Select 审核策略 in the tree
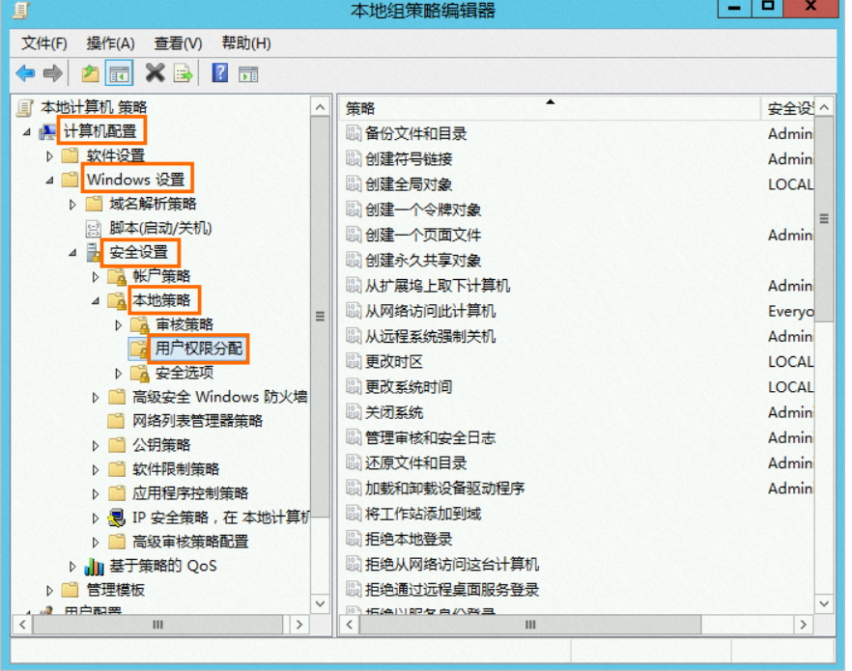852x671 pixels. click(x=185, y=324)
